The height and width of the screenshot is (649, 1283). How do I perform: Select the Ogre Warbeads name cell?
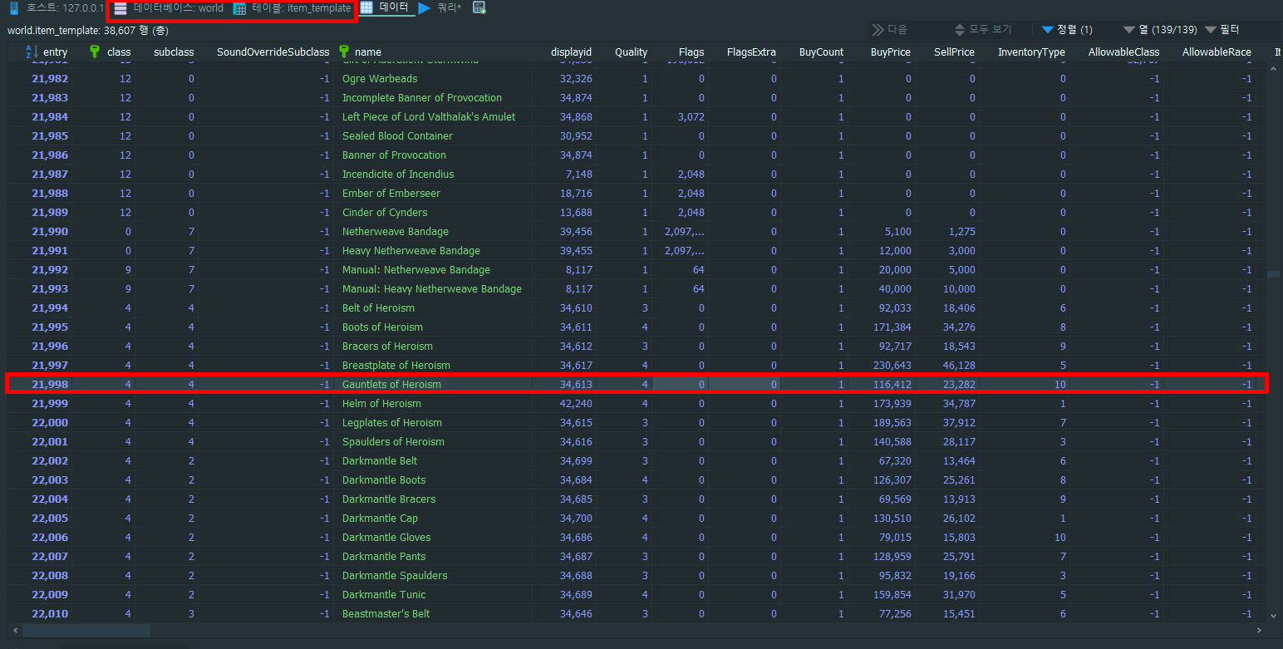[380, 79]
